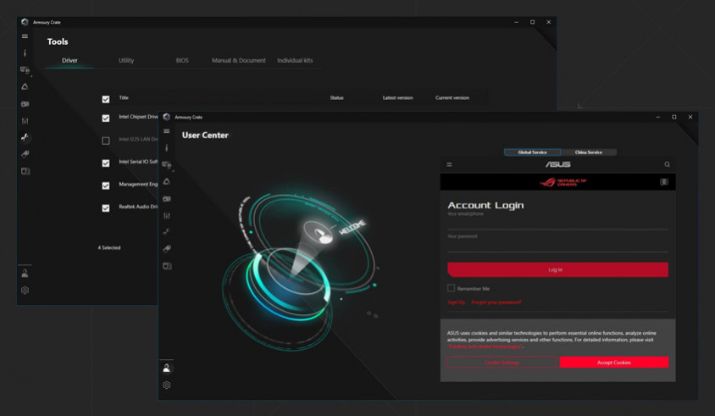Image resolution: width=715 pixels, height=416 pixels.
Task: Toggle the Remember Me checkbox
Action: coord(452,288)
